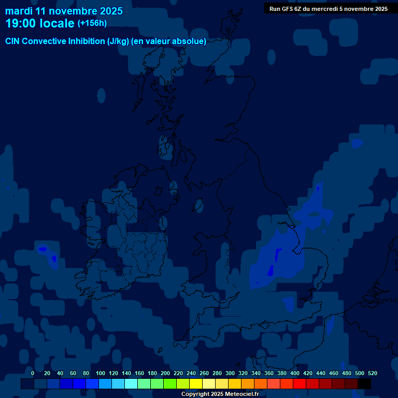Click the Isle of Man on the map
Image resolution: width=398 pixels, height=398 pixels.
click(197, 206)
